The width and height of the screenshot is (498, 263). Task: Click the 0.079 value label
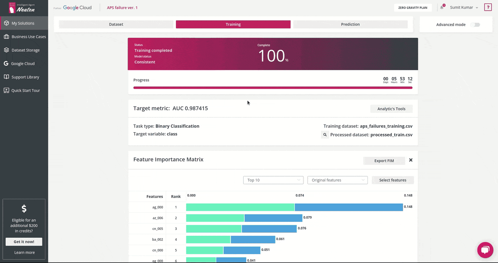click(x=307, y=217)
